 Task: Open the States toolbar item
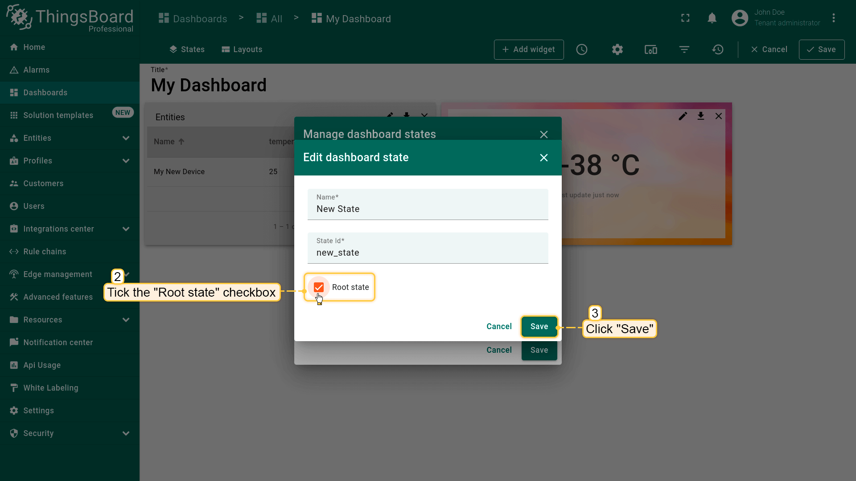tap(187, 49)
